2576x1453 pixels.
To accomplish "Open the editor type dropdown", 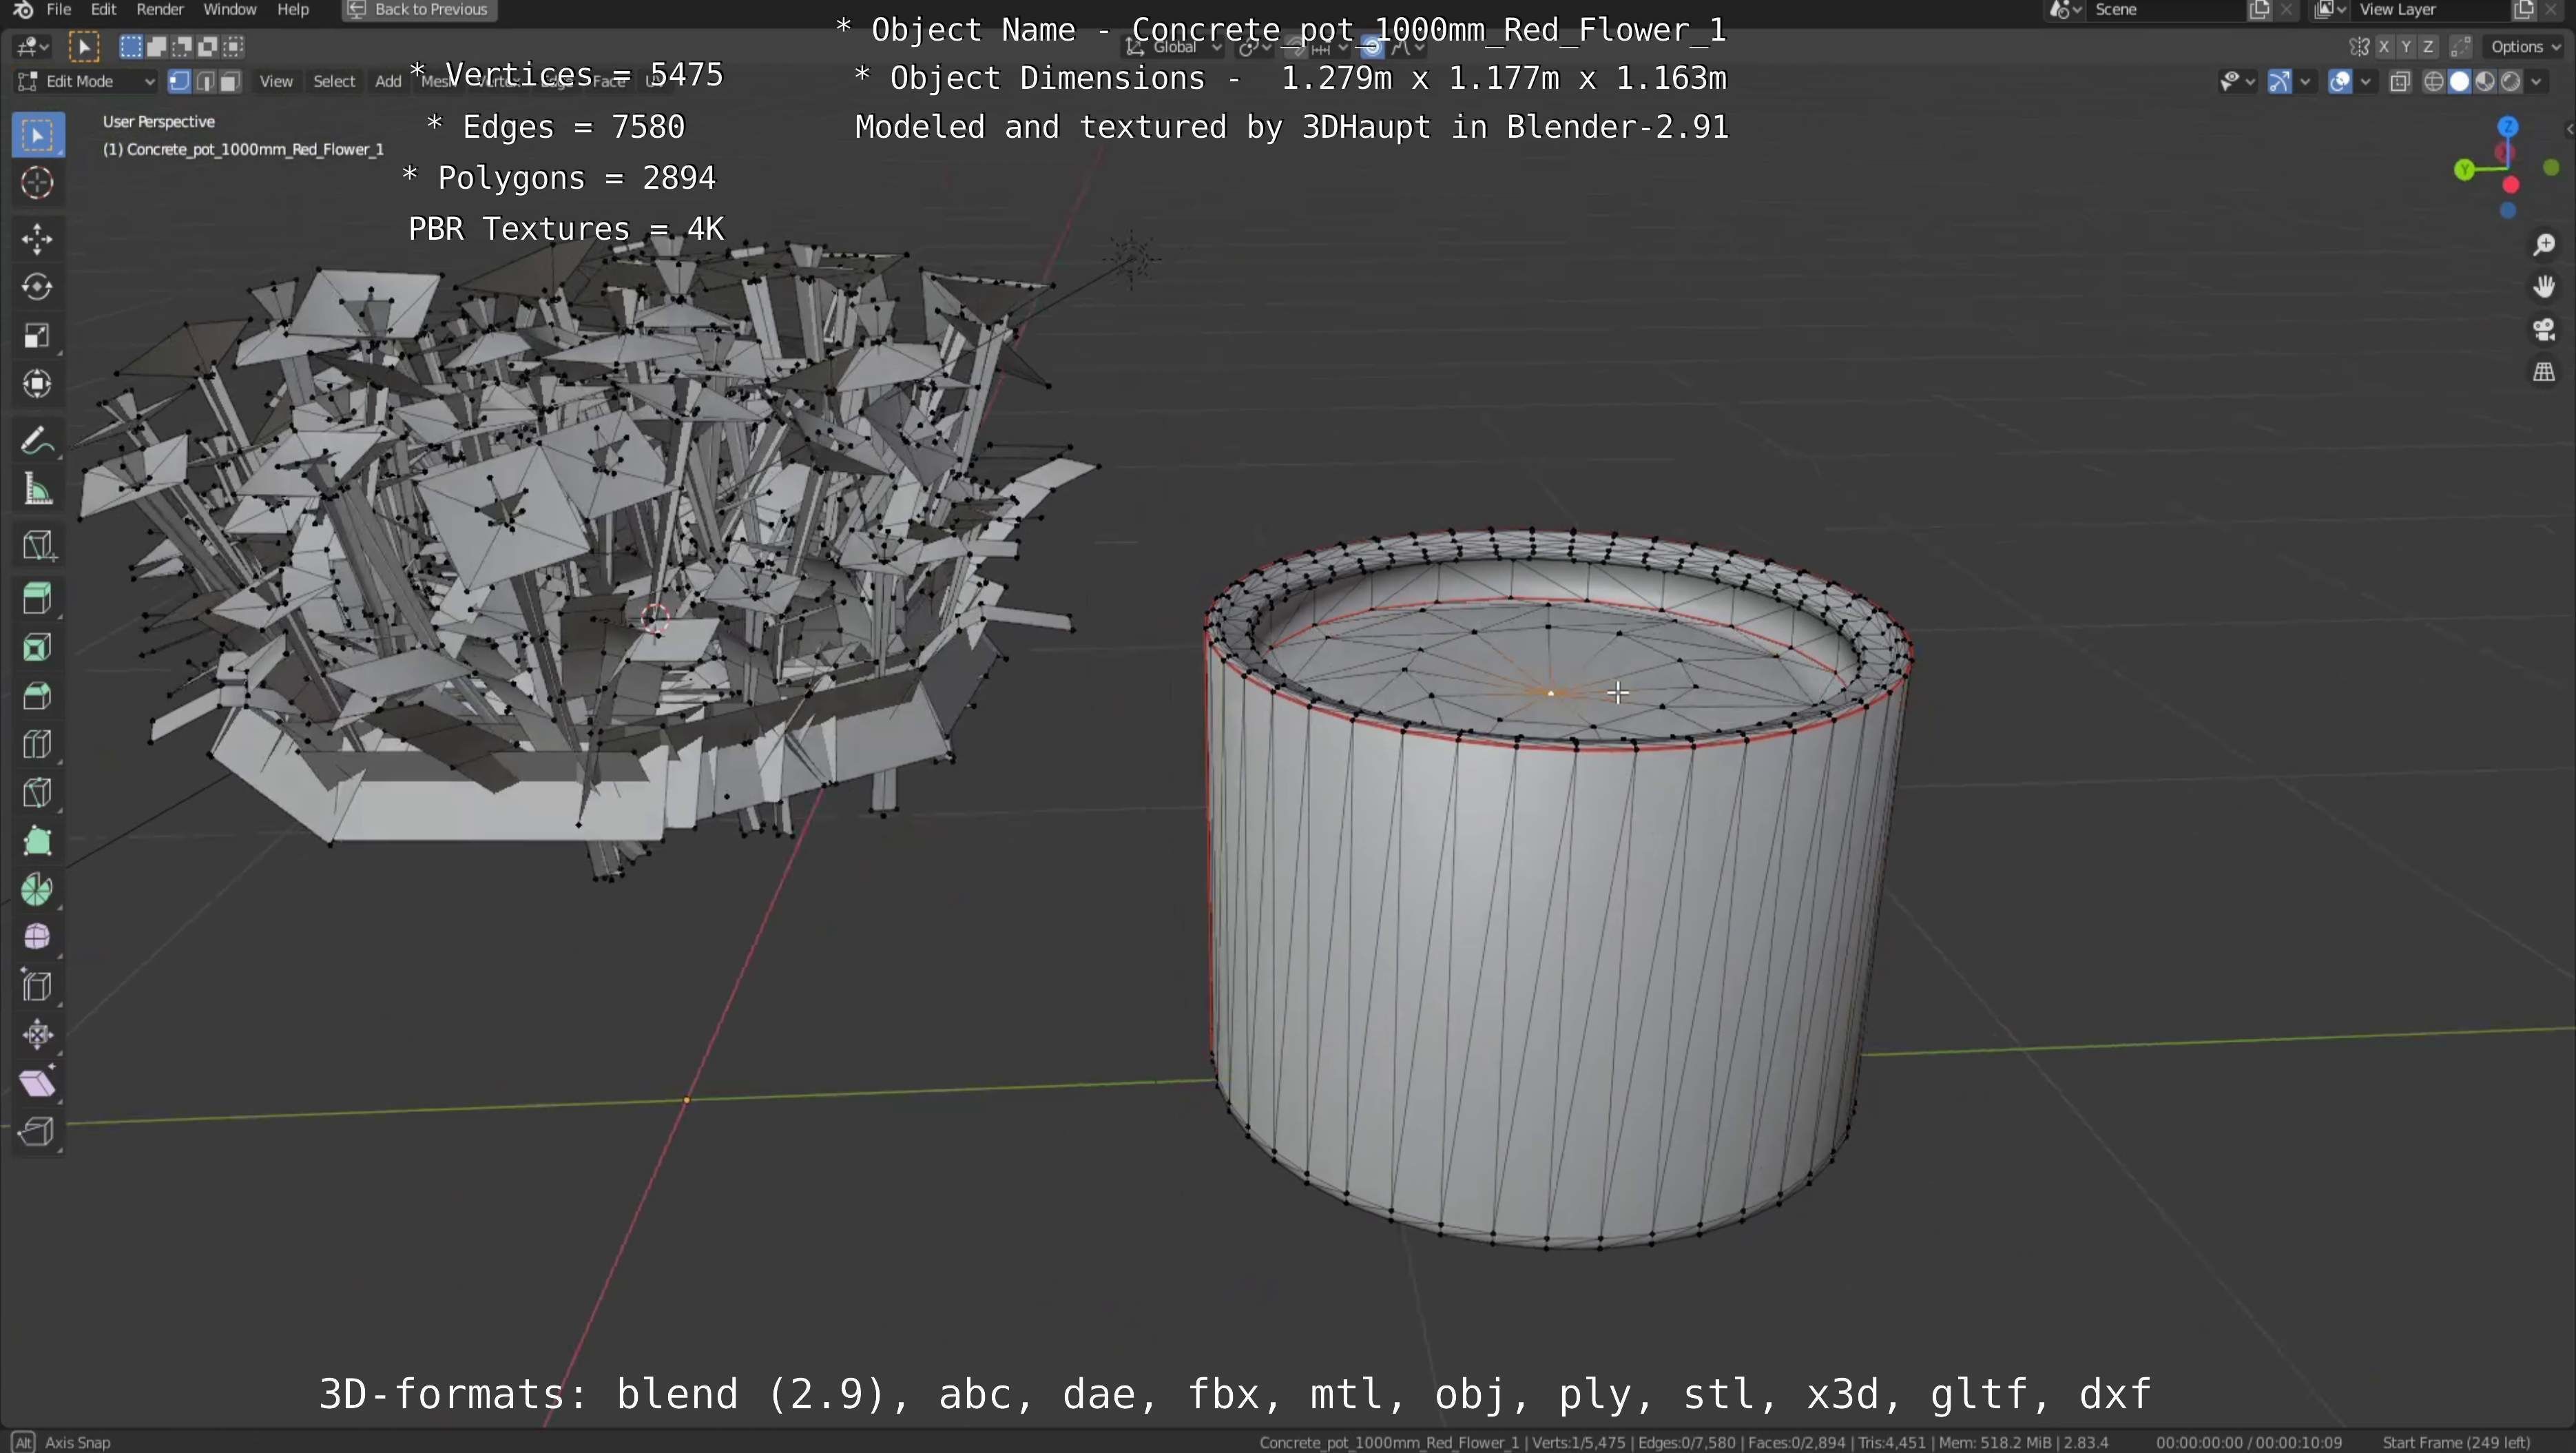I will pos(32,47).
